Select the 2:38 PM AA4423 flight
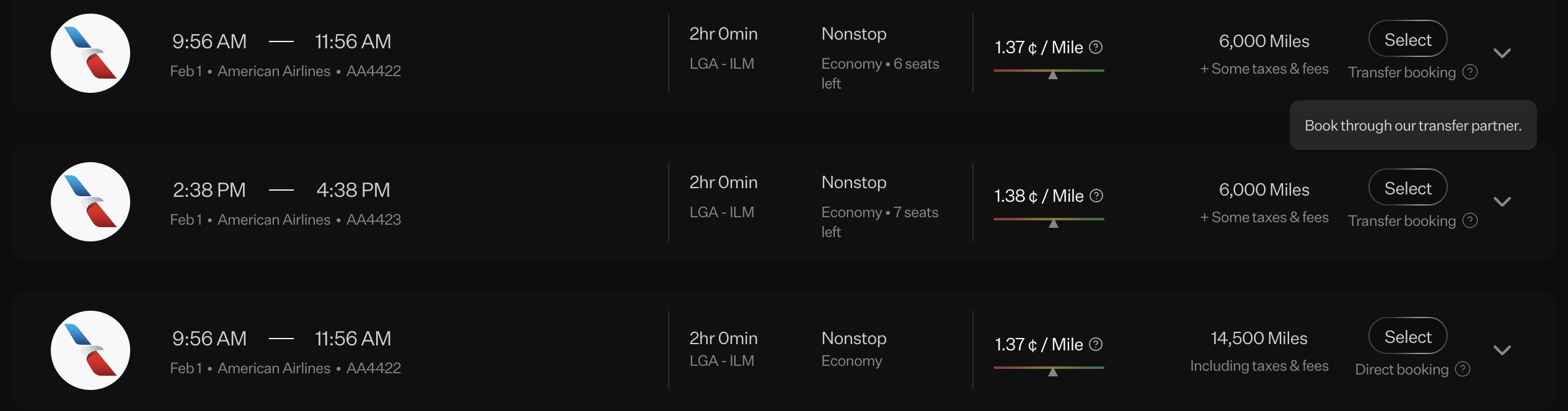This screenshot has width=1568, height=411. click(x=1407, y=188)
